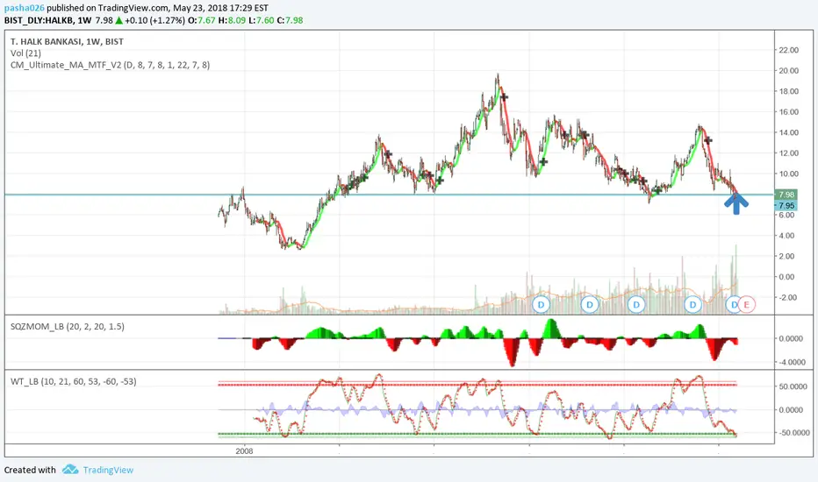Click 18.00 on the price axis

click(x=788, y=91)
